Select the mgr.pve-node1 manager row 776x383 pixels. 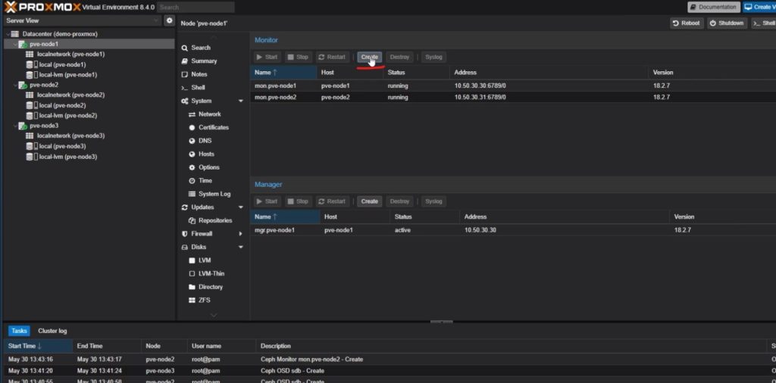[513, 230]
